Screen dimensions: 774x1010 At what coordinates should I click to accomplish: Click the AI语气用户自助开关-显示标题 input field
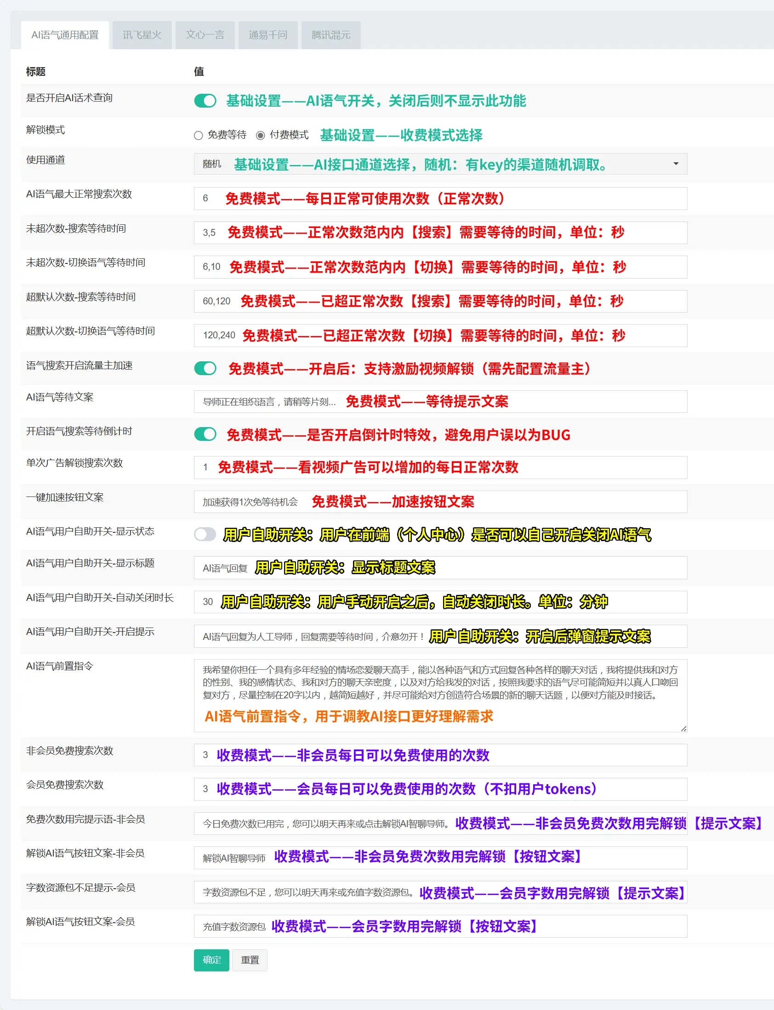pyautogui.click(x=440, y=568)
